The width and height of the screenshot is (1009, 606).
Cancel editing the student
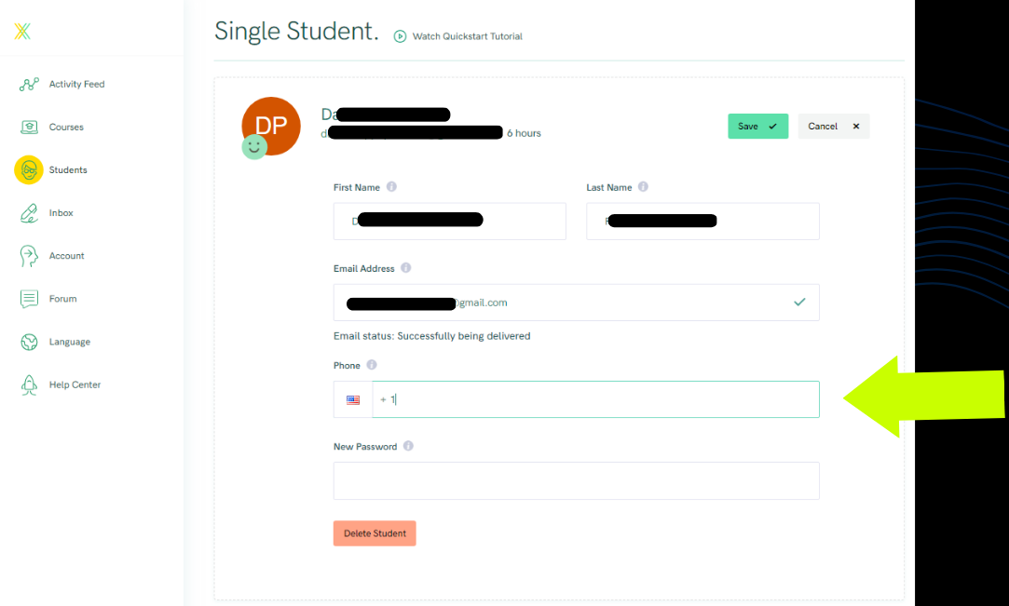pos(833,127)
